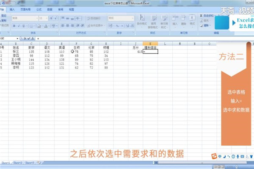Decrease font size with the small A
Screen dimensions: 254x169
tap(55, 18)
